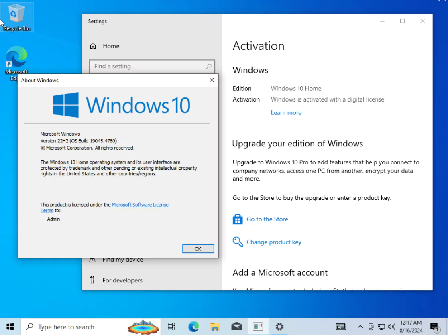Click the key icon beside Change product key
This screenshot has height=335, width=448.
(238, 242)
